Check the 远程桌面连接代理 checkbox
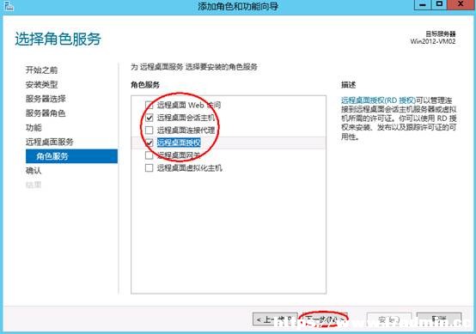 pyautogui.click(x=149, y=131)
